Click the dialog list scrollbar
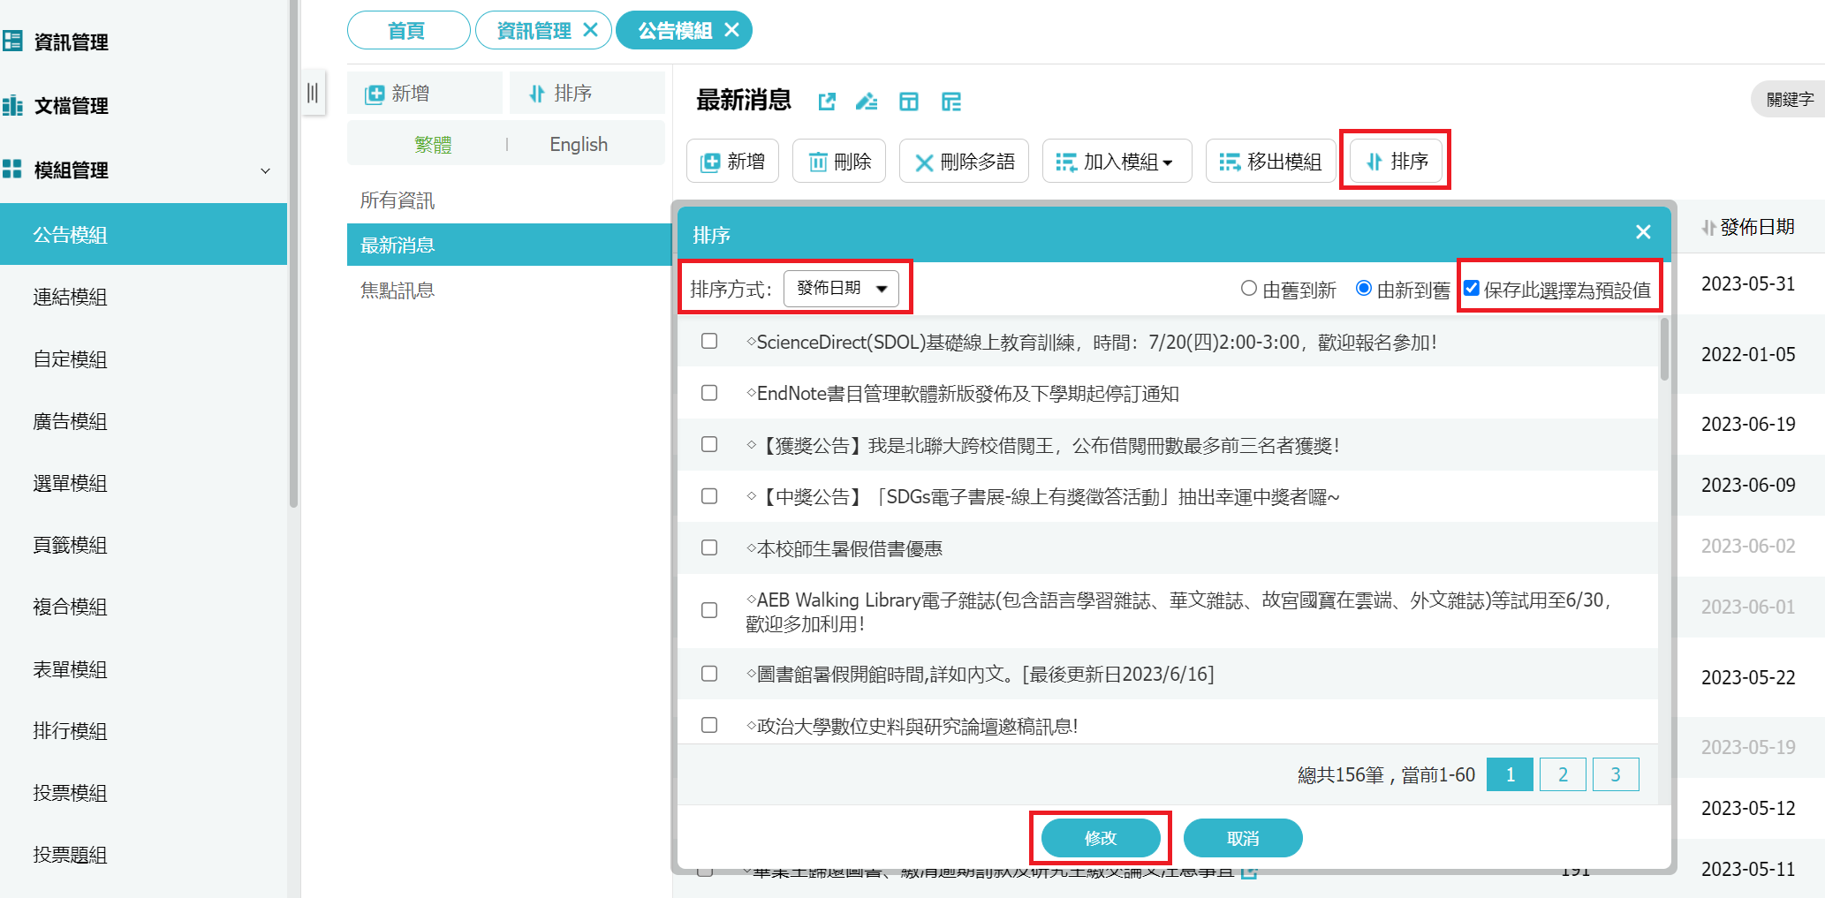 coord(1665,350)
